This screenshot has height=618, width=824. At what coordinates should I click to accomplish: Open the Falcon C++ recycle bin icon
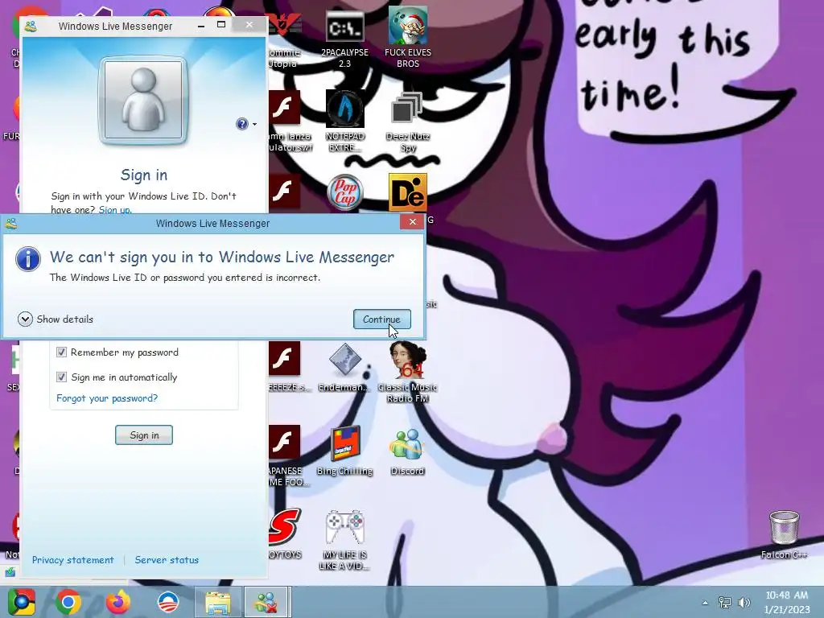(784, 534)
